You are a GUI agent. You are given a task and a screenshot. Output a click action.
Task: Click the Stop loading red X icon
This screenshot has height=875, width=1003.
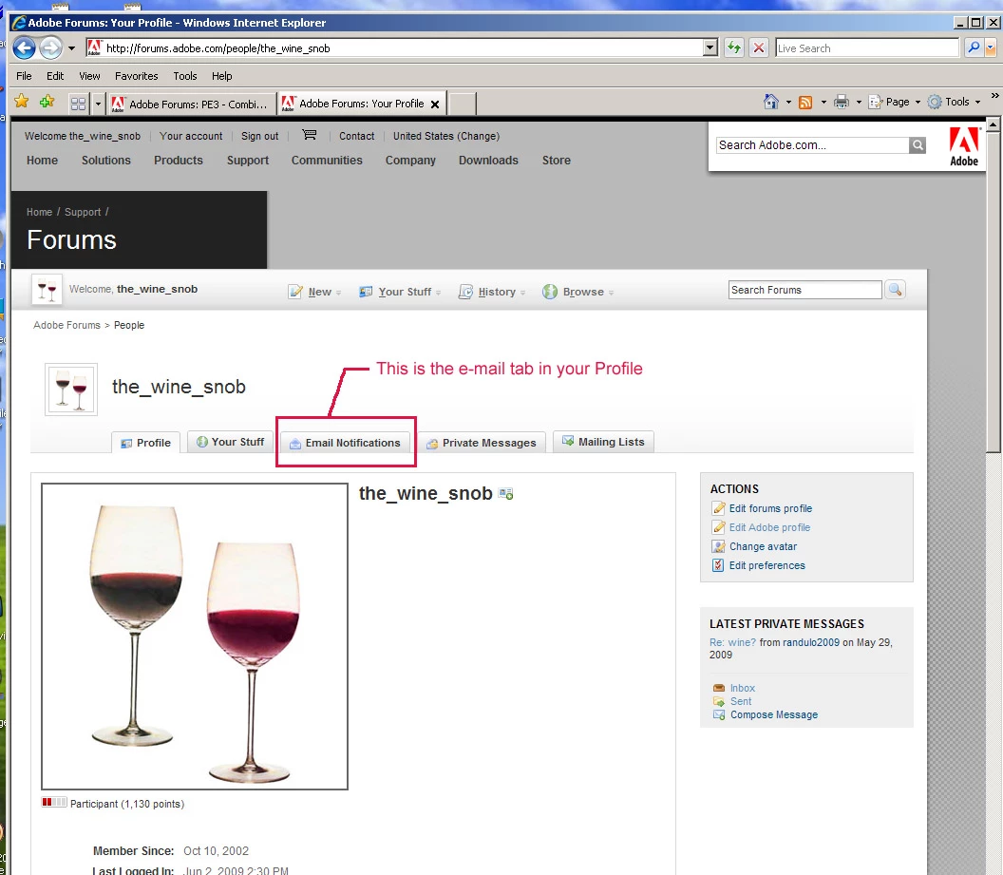[759, 48]
